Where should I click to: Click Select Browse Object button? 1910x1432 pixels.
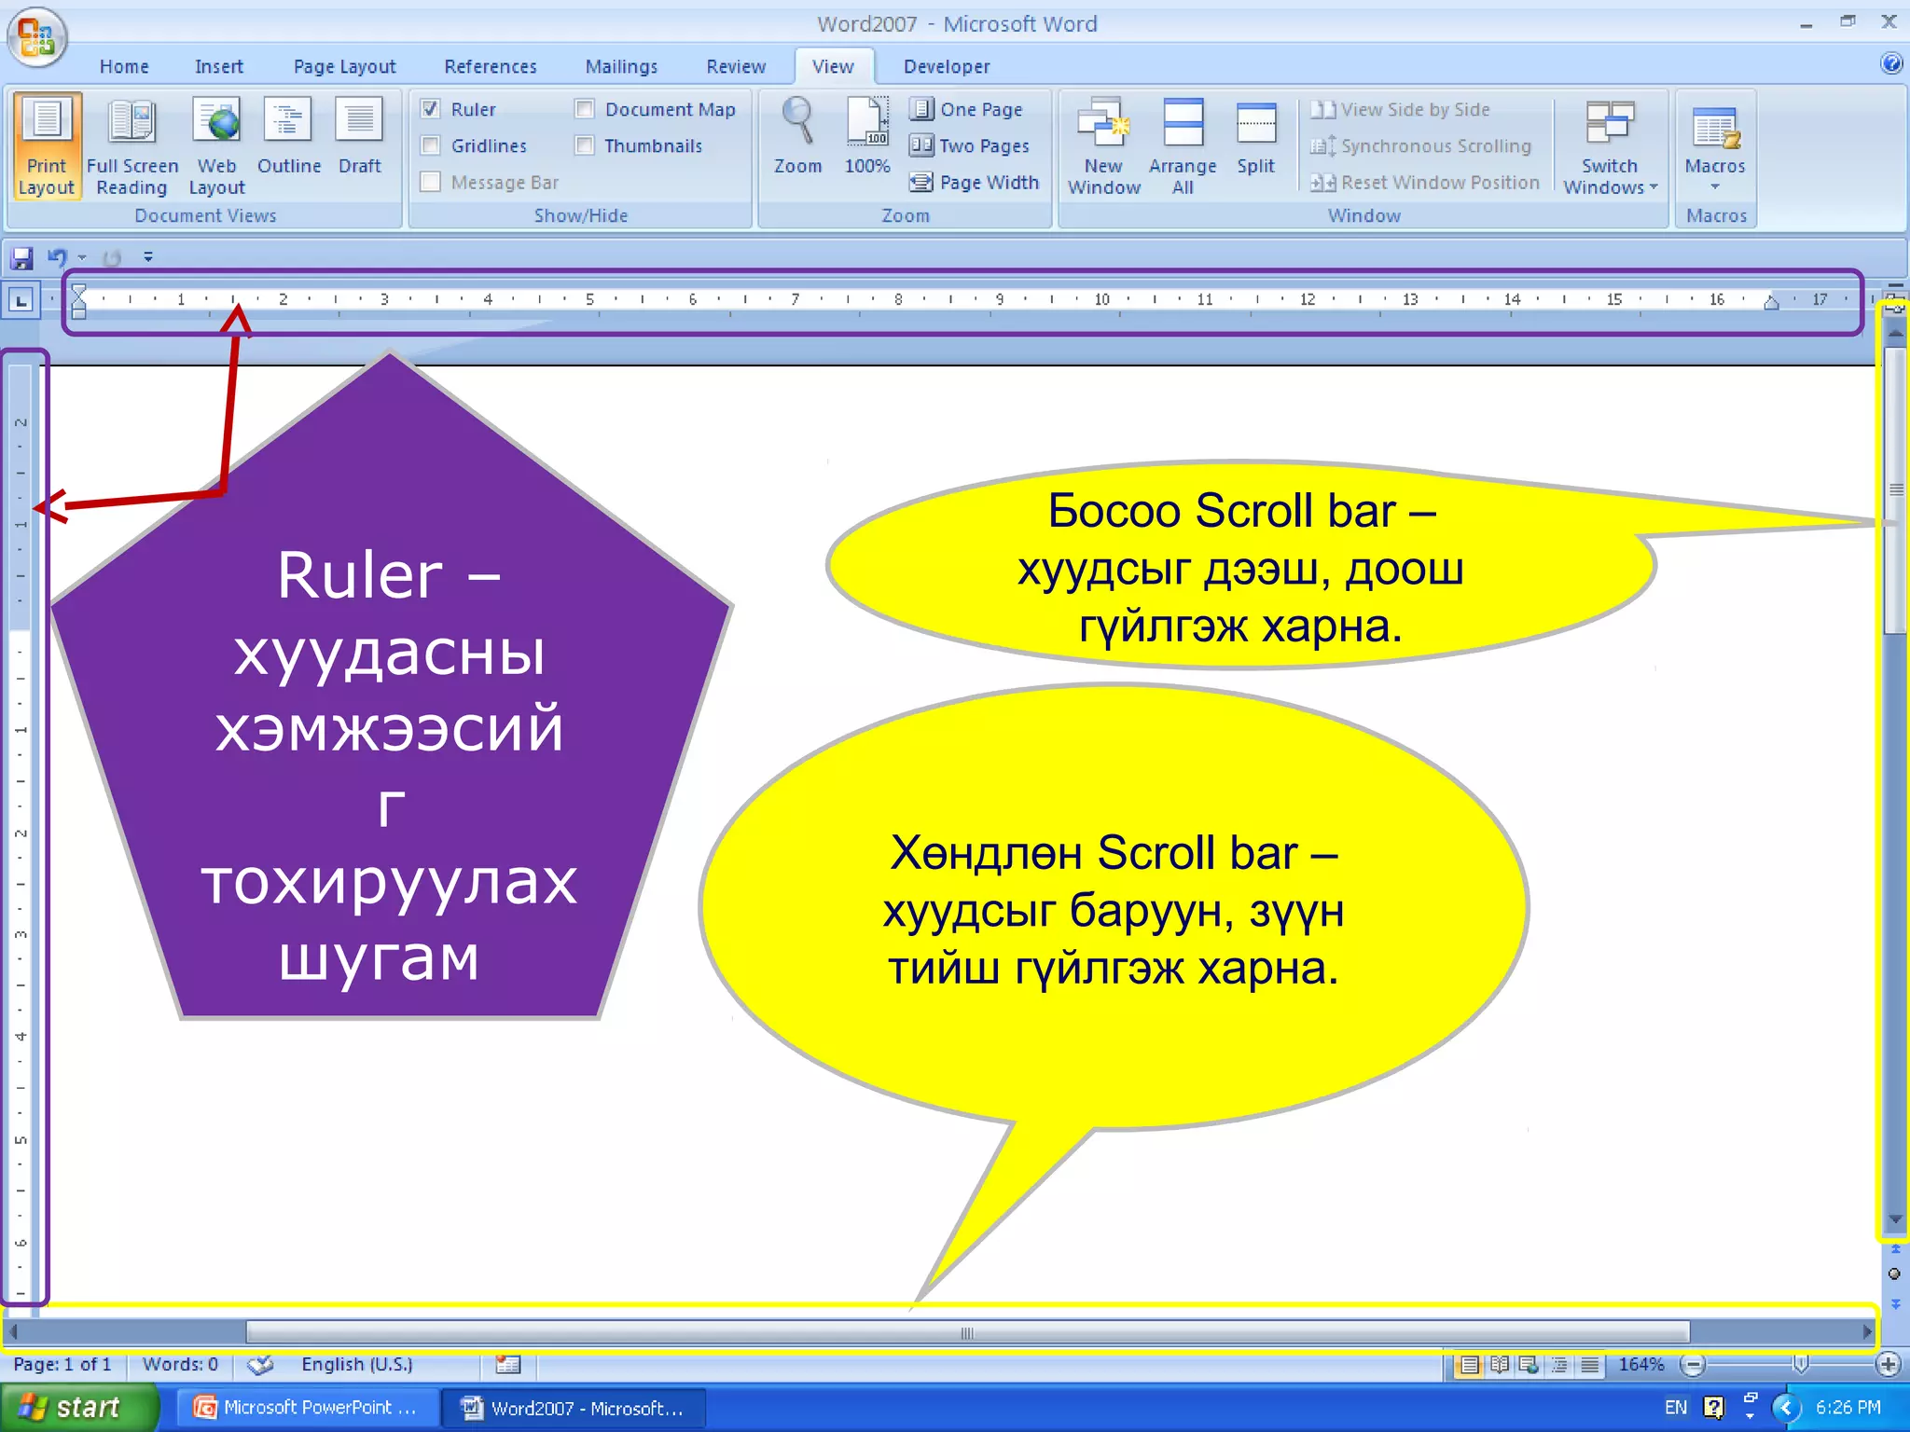[x=1894, y=1274]
